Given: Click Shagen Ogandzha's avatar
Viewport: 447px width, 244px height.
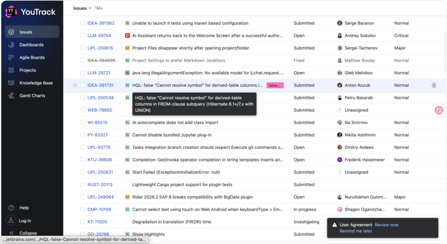Looking at the screenshot, I should click(340, 209).
